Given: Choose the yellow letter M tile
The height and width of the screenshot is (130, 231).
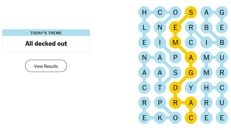Looking at the screenshot, I should click(x=175, y=42).
